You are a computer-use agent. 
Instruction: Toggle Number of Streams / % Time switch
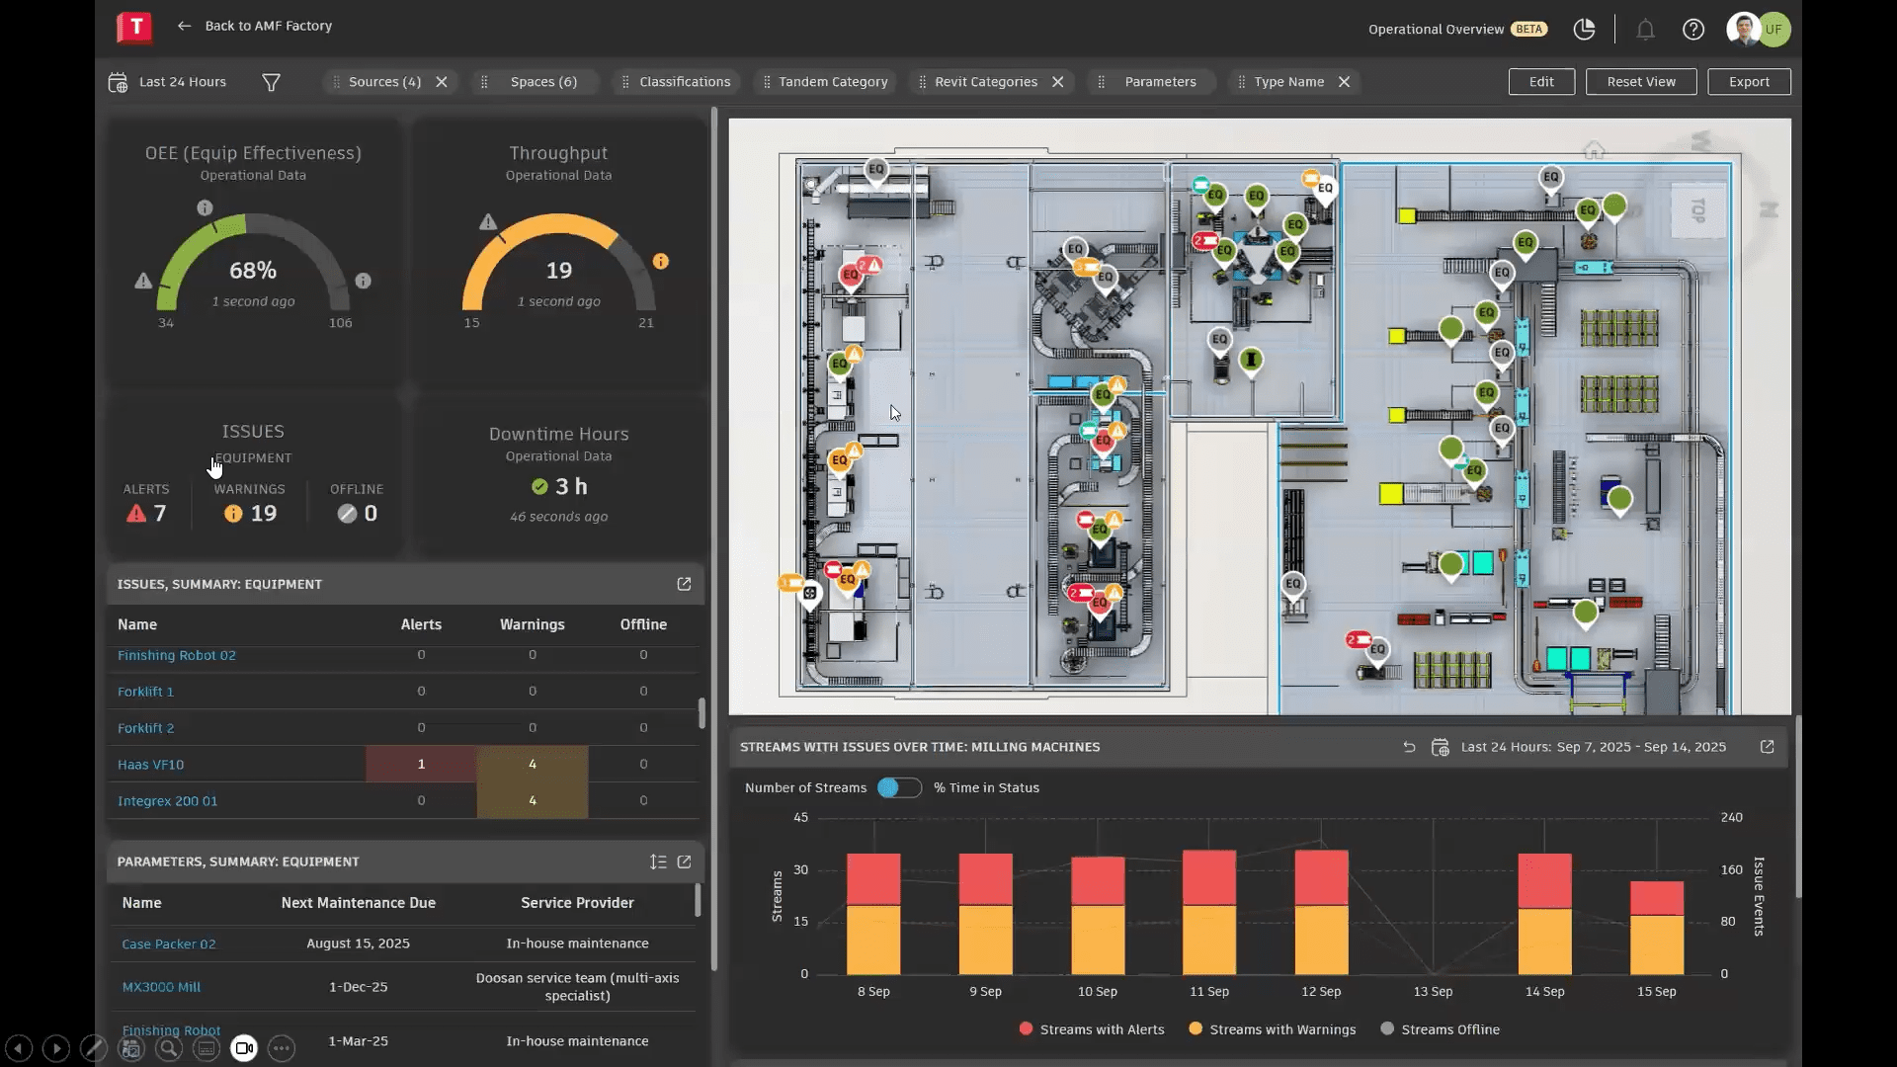point(899,787)
